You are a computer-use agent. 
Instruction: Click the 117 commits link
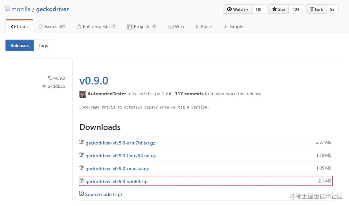point(189,94)
